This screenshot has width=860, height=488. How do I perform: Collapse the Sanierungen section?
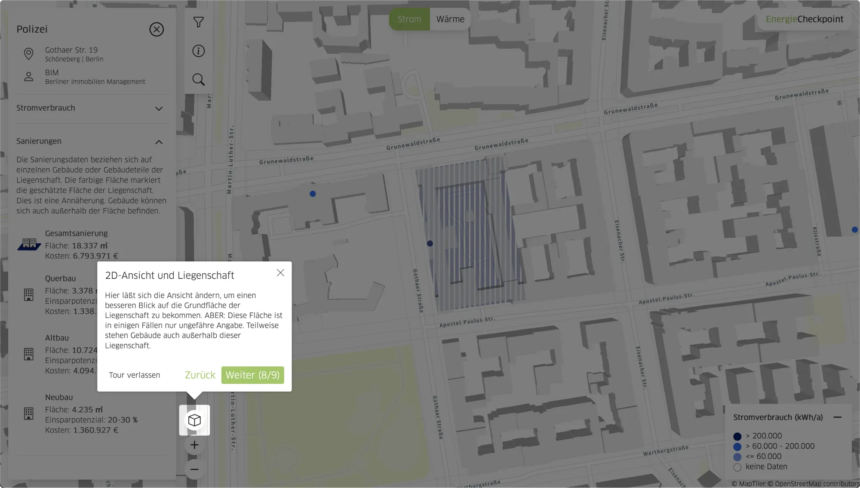click(x=159, y=142)
